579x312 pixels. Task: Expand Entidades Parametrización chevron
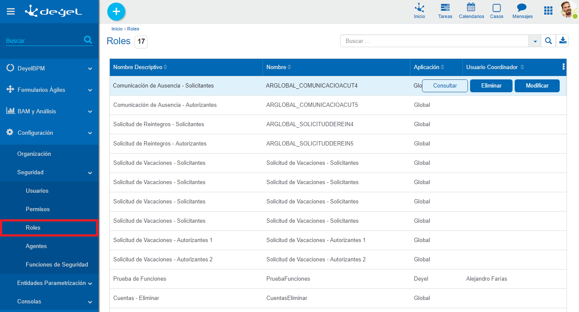90,283
